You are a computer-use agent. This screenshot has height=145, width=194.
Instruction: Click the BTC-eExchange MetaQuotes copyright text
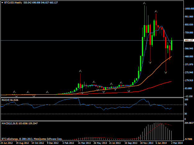pyautogui.click(x=32, y=139)
